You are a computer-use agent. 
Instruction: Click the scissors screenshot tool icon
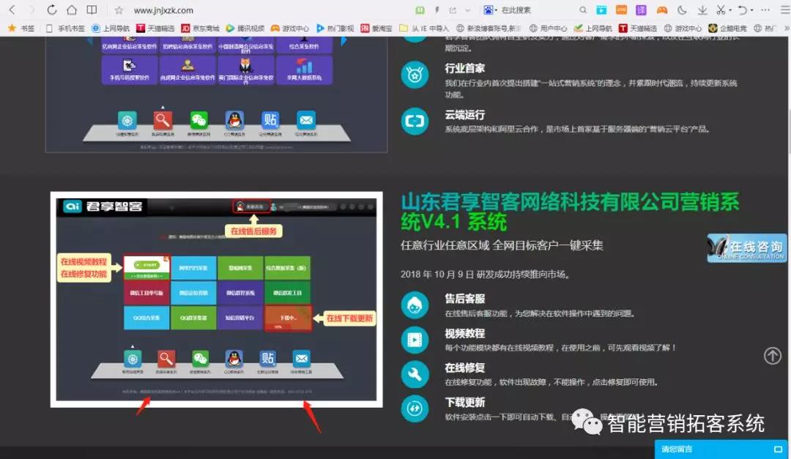click(x=721, y=10)
